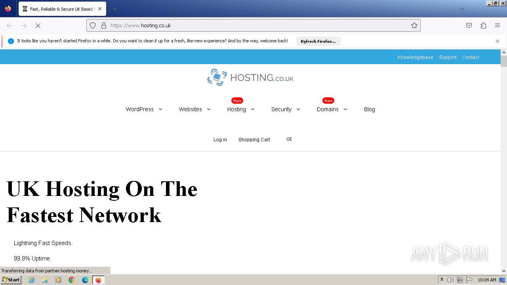This screenshot has height=285, width=507.
Task: Click the page scrollbar up arrow
Action: click(x=504, y=52)
